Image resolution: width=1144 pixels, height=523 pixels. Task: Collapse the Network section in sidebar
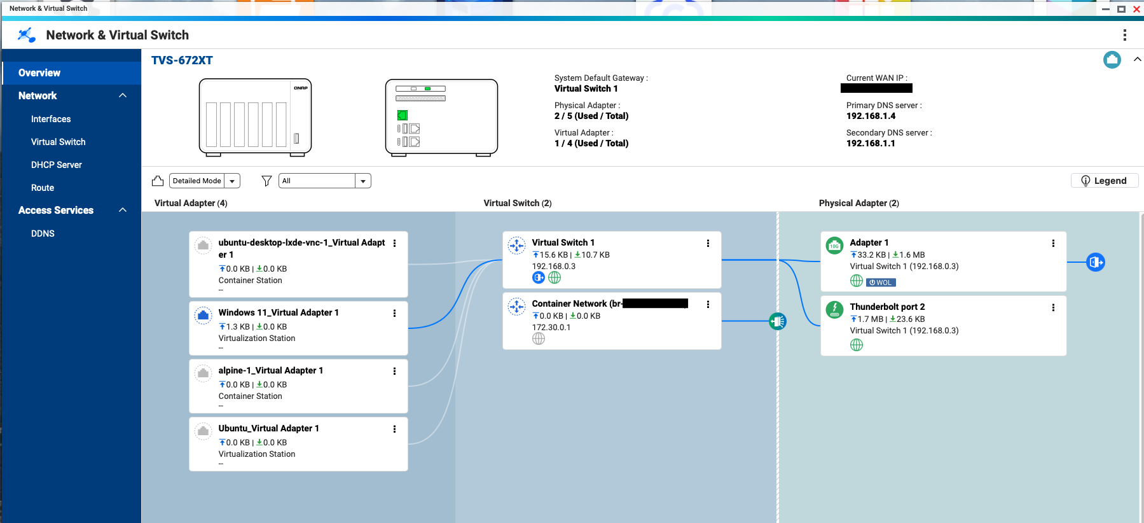click(x=123, y=95)
